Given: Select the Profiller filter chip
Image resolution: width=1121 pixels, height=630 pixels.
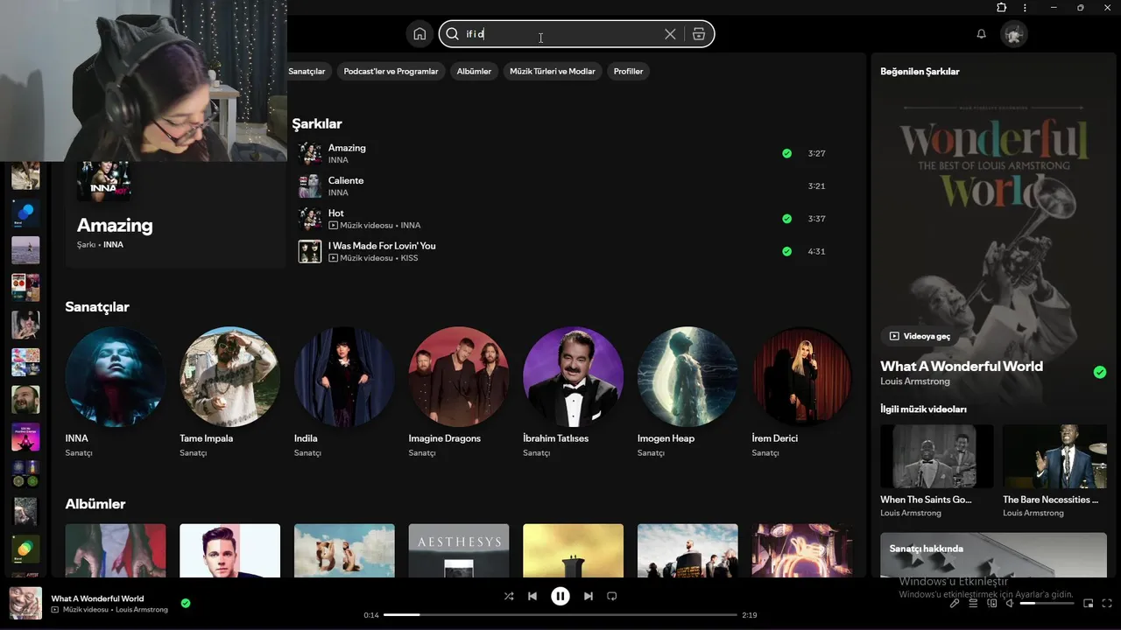Looking at the screenshot, I should click(628, 71).
